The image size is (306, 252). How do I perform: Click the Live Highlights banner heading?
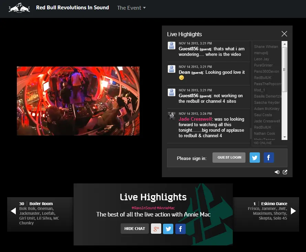[x=153, y=197]
